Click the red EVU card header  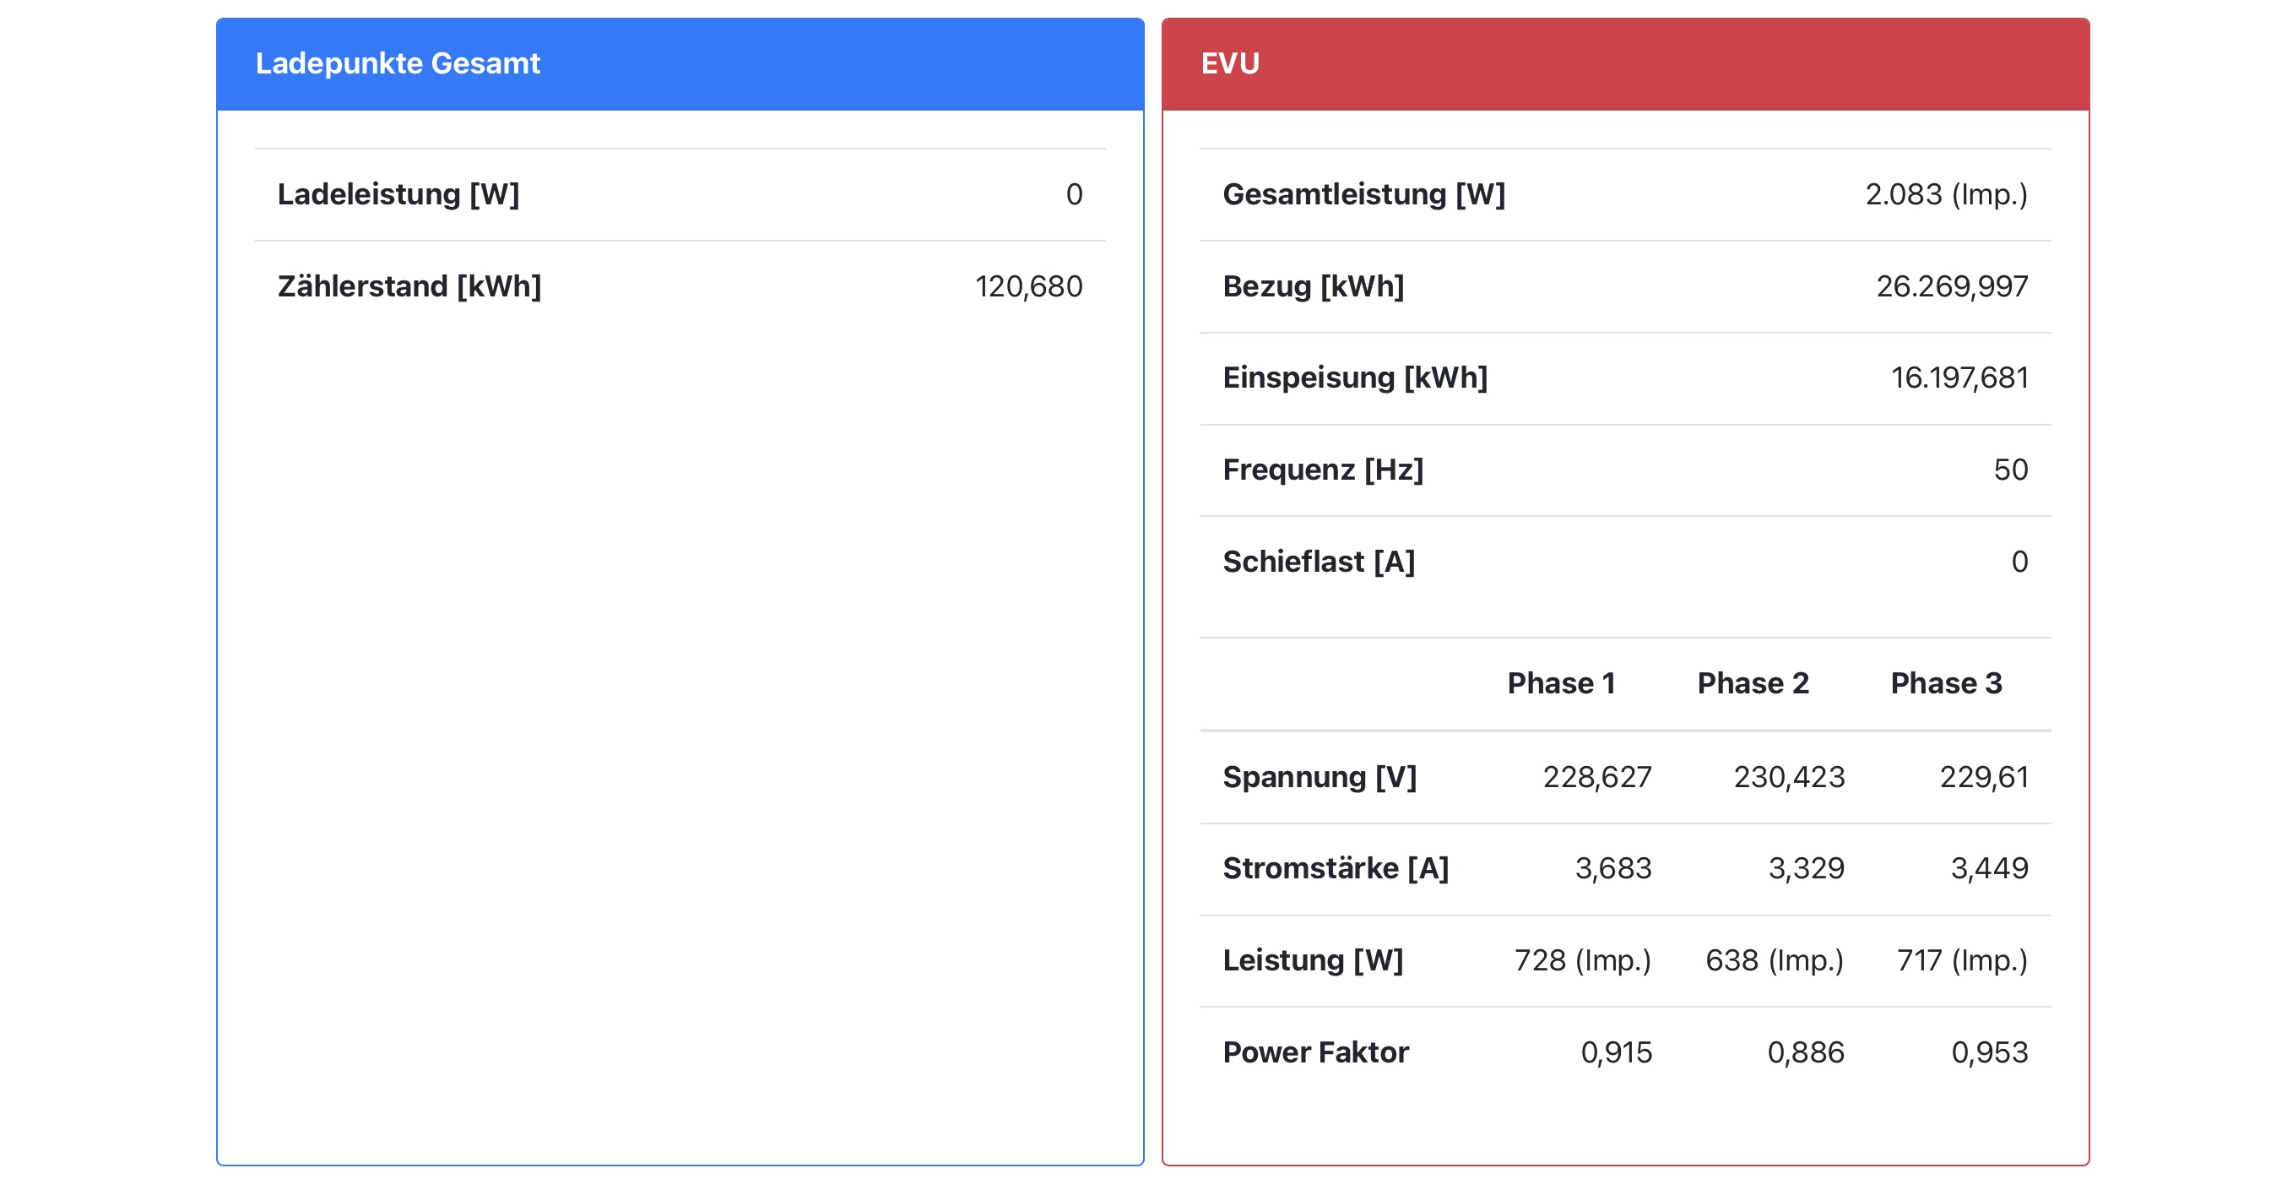[1624, 64]
